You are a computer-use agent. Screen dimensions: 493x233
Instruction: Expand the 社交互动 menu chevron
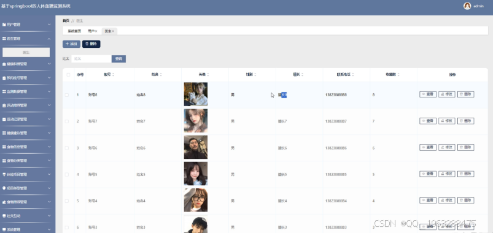click(x=49, y=216)
